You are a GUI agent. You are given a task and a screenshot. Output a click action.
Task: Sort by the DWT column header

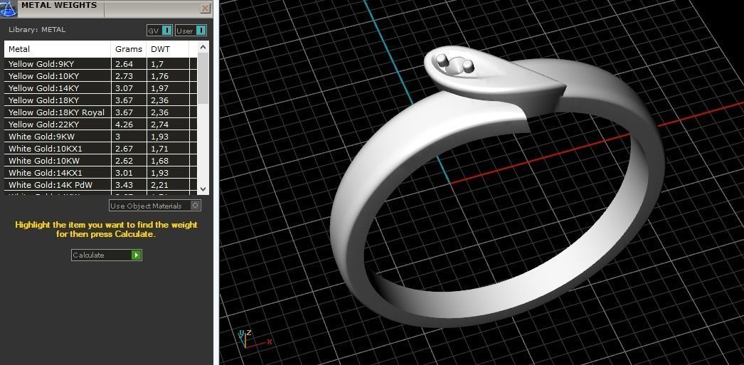tap(167, 49)
